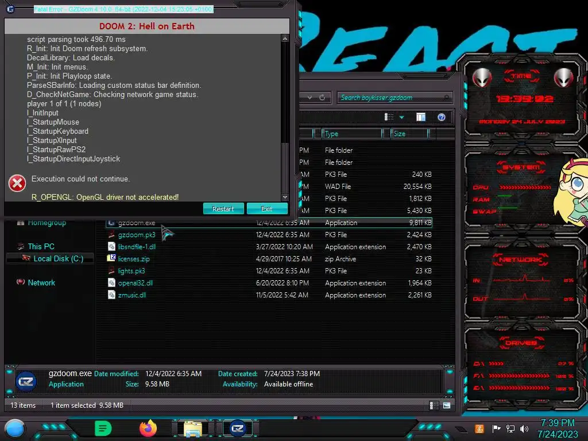This screenshot has width=588, height=441.
Task: Click the F:\ drive usage bar in DRIVES widget
Action: pos(519,376)
